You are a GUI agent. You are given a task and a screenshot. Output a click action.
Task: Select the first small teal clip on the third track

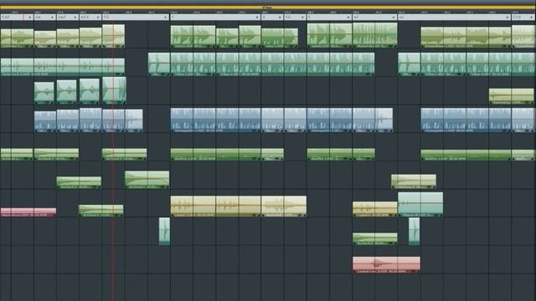pos(44,93)
